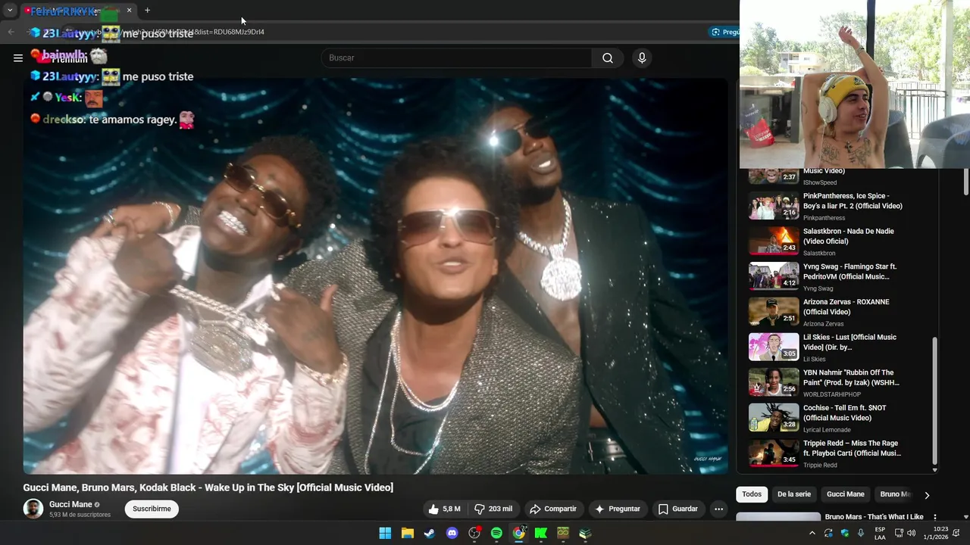Click the Preguntar button

point(618,509)
